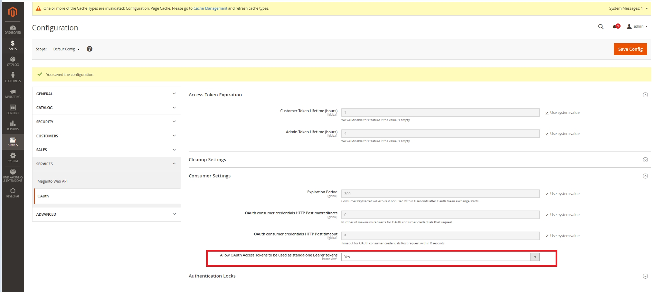Select Magento Web API menu item
This screenshot has width=652, height=292.
(x=53, y=181)
